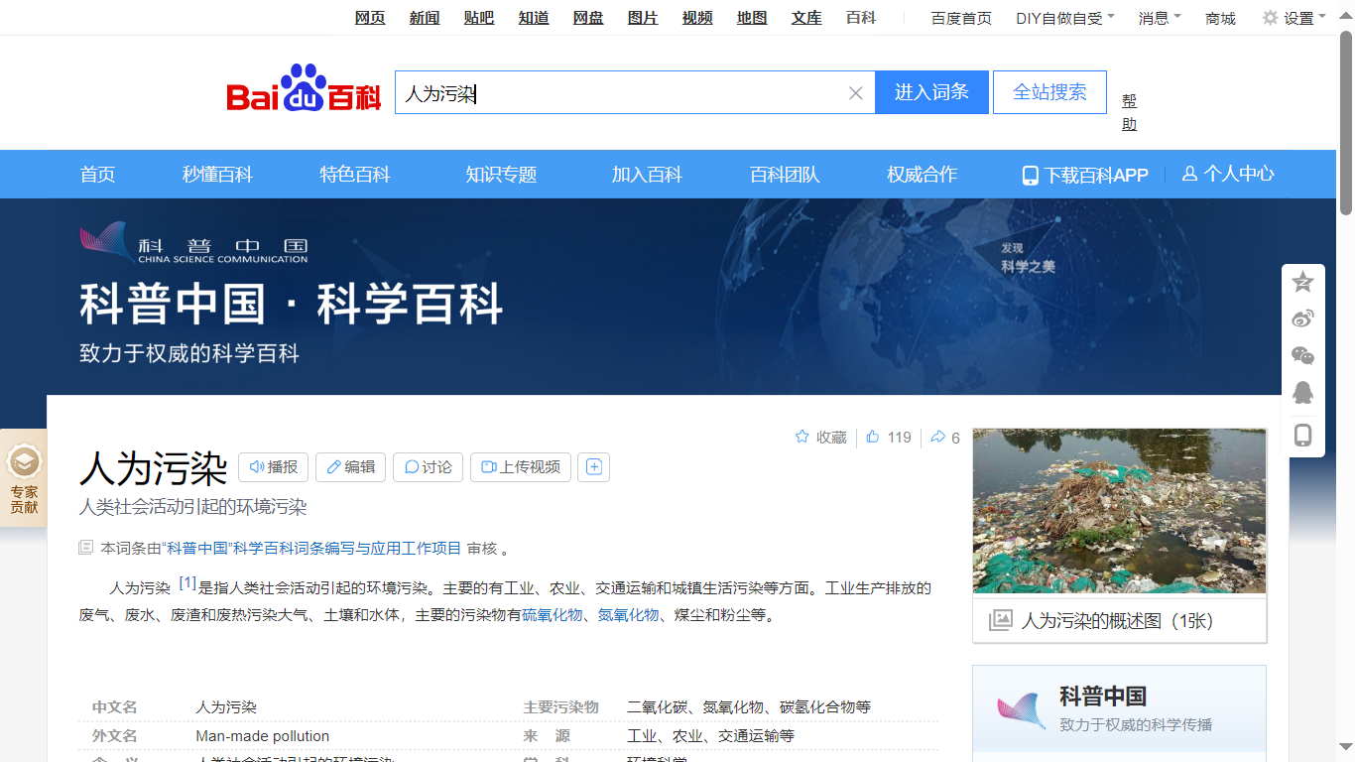This screenshot has width=1355, height=762.
Task: Click the 视频 top link
Action: (x=697, y=18)
